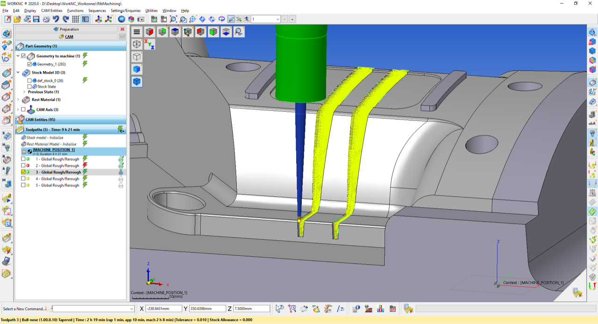Click the Undo arrow in the toolbar
598x324 pixels.
(56, 19)
